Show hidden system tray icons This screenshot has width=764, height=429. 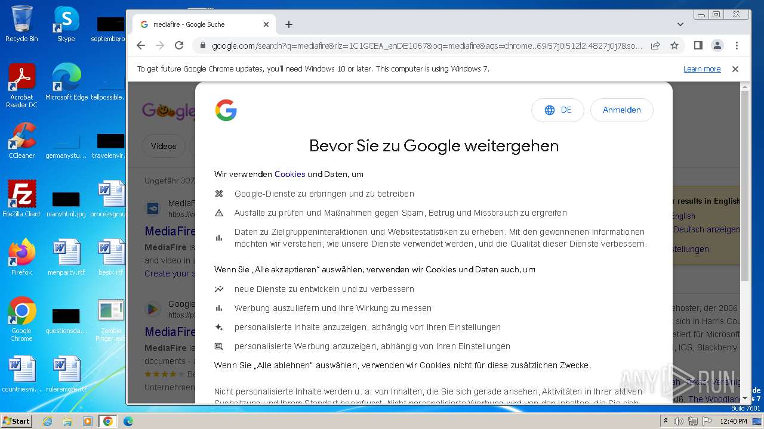click(666, 421)
